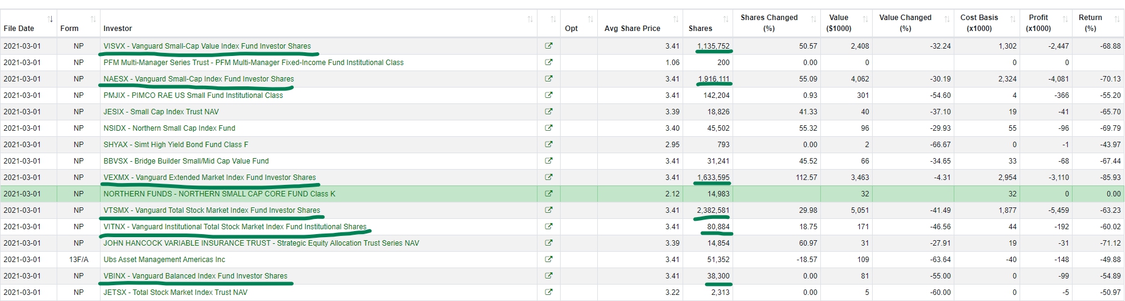Open VISVX Vanguard Small-Cap Value Index link

coord(207,46)
